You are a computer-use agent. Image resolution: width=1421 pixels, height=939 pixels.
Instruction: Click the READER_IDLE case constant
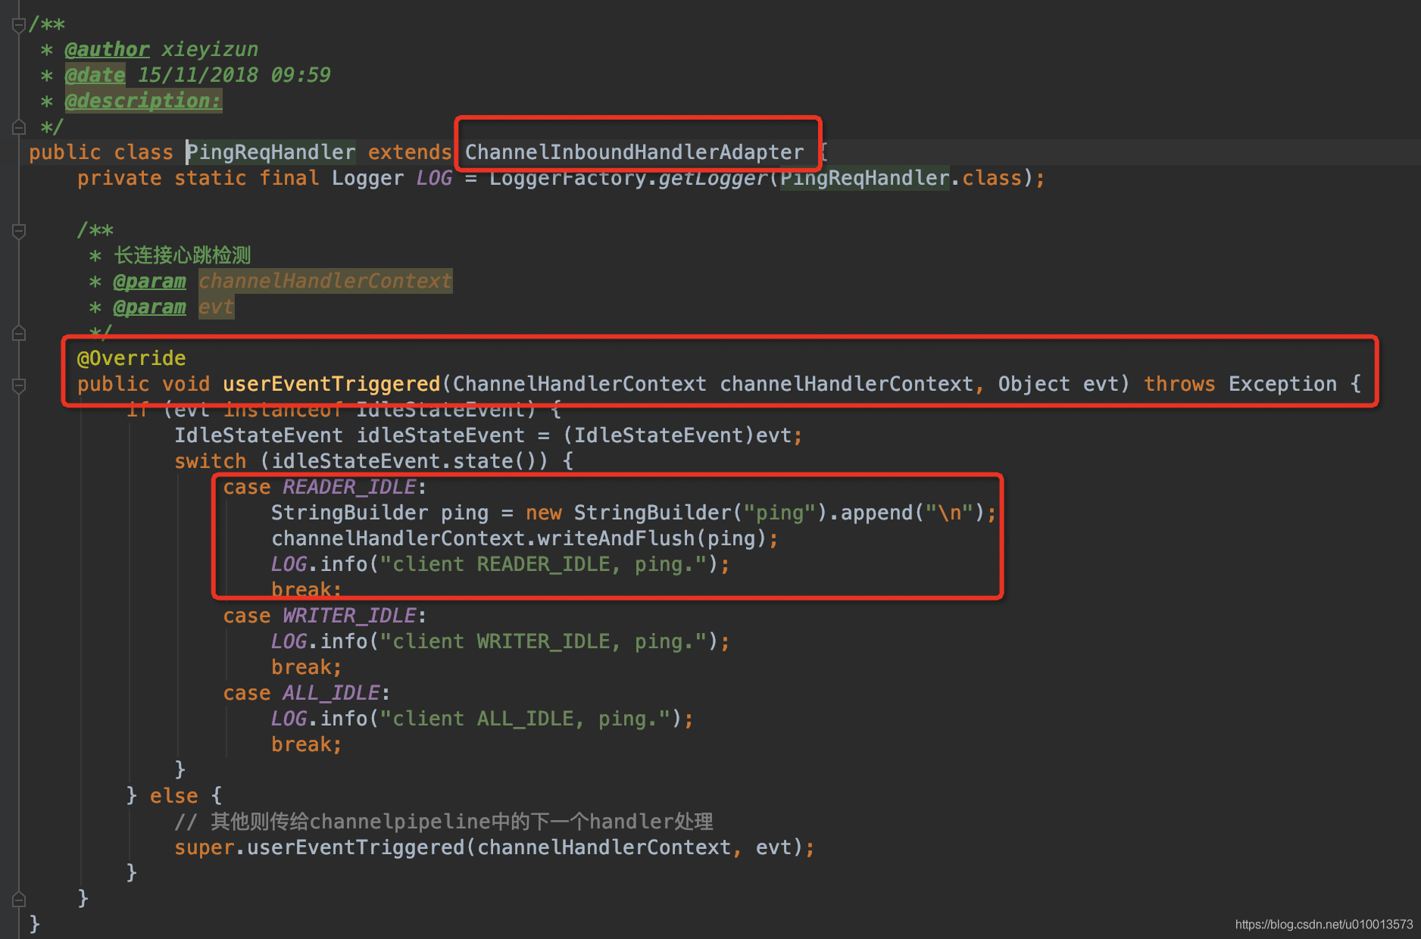[349, 488]
